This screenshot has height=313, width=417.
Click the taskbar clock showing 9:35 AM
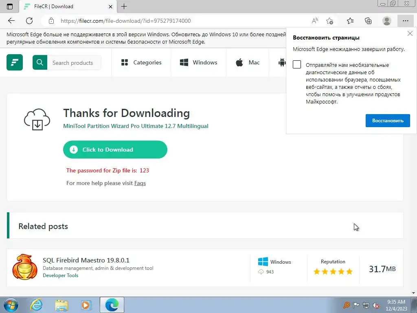396,305
